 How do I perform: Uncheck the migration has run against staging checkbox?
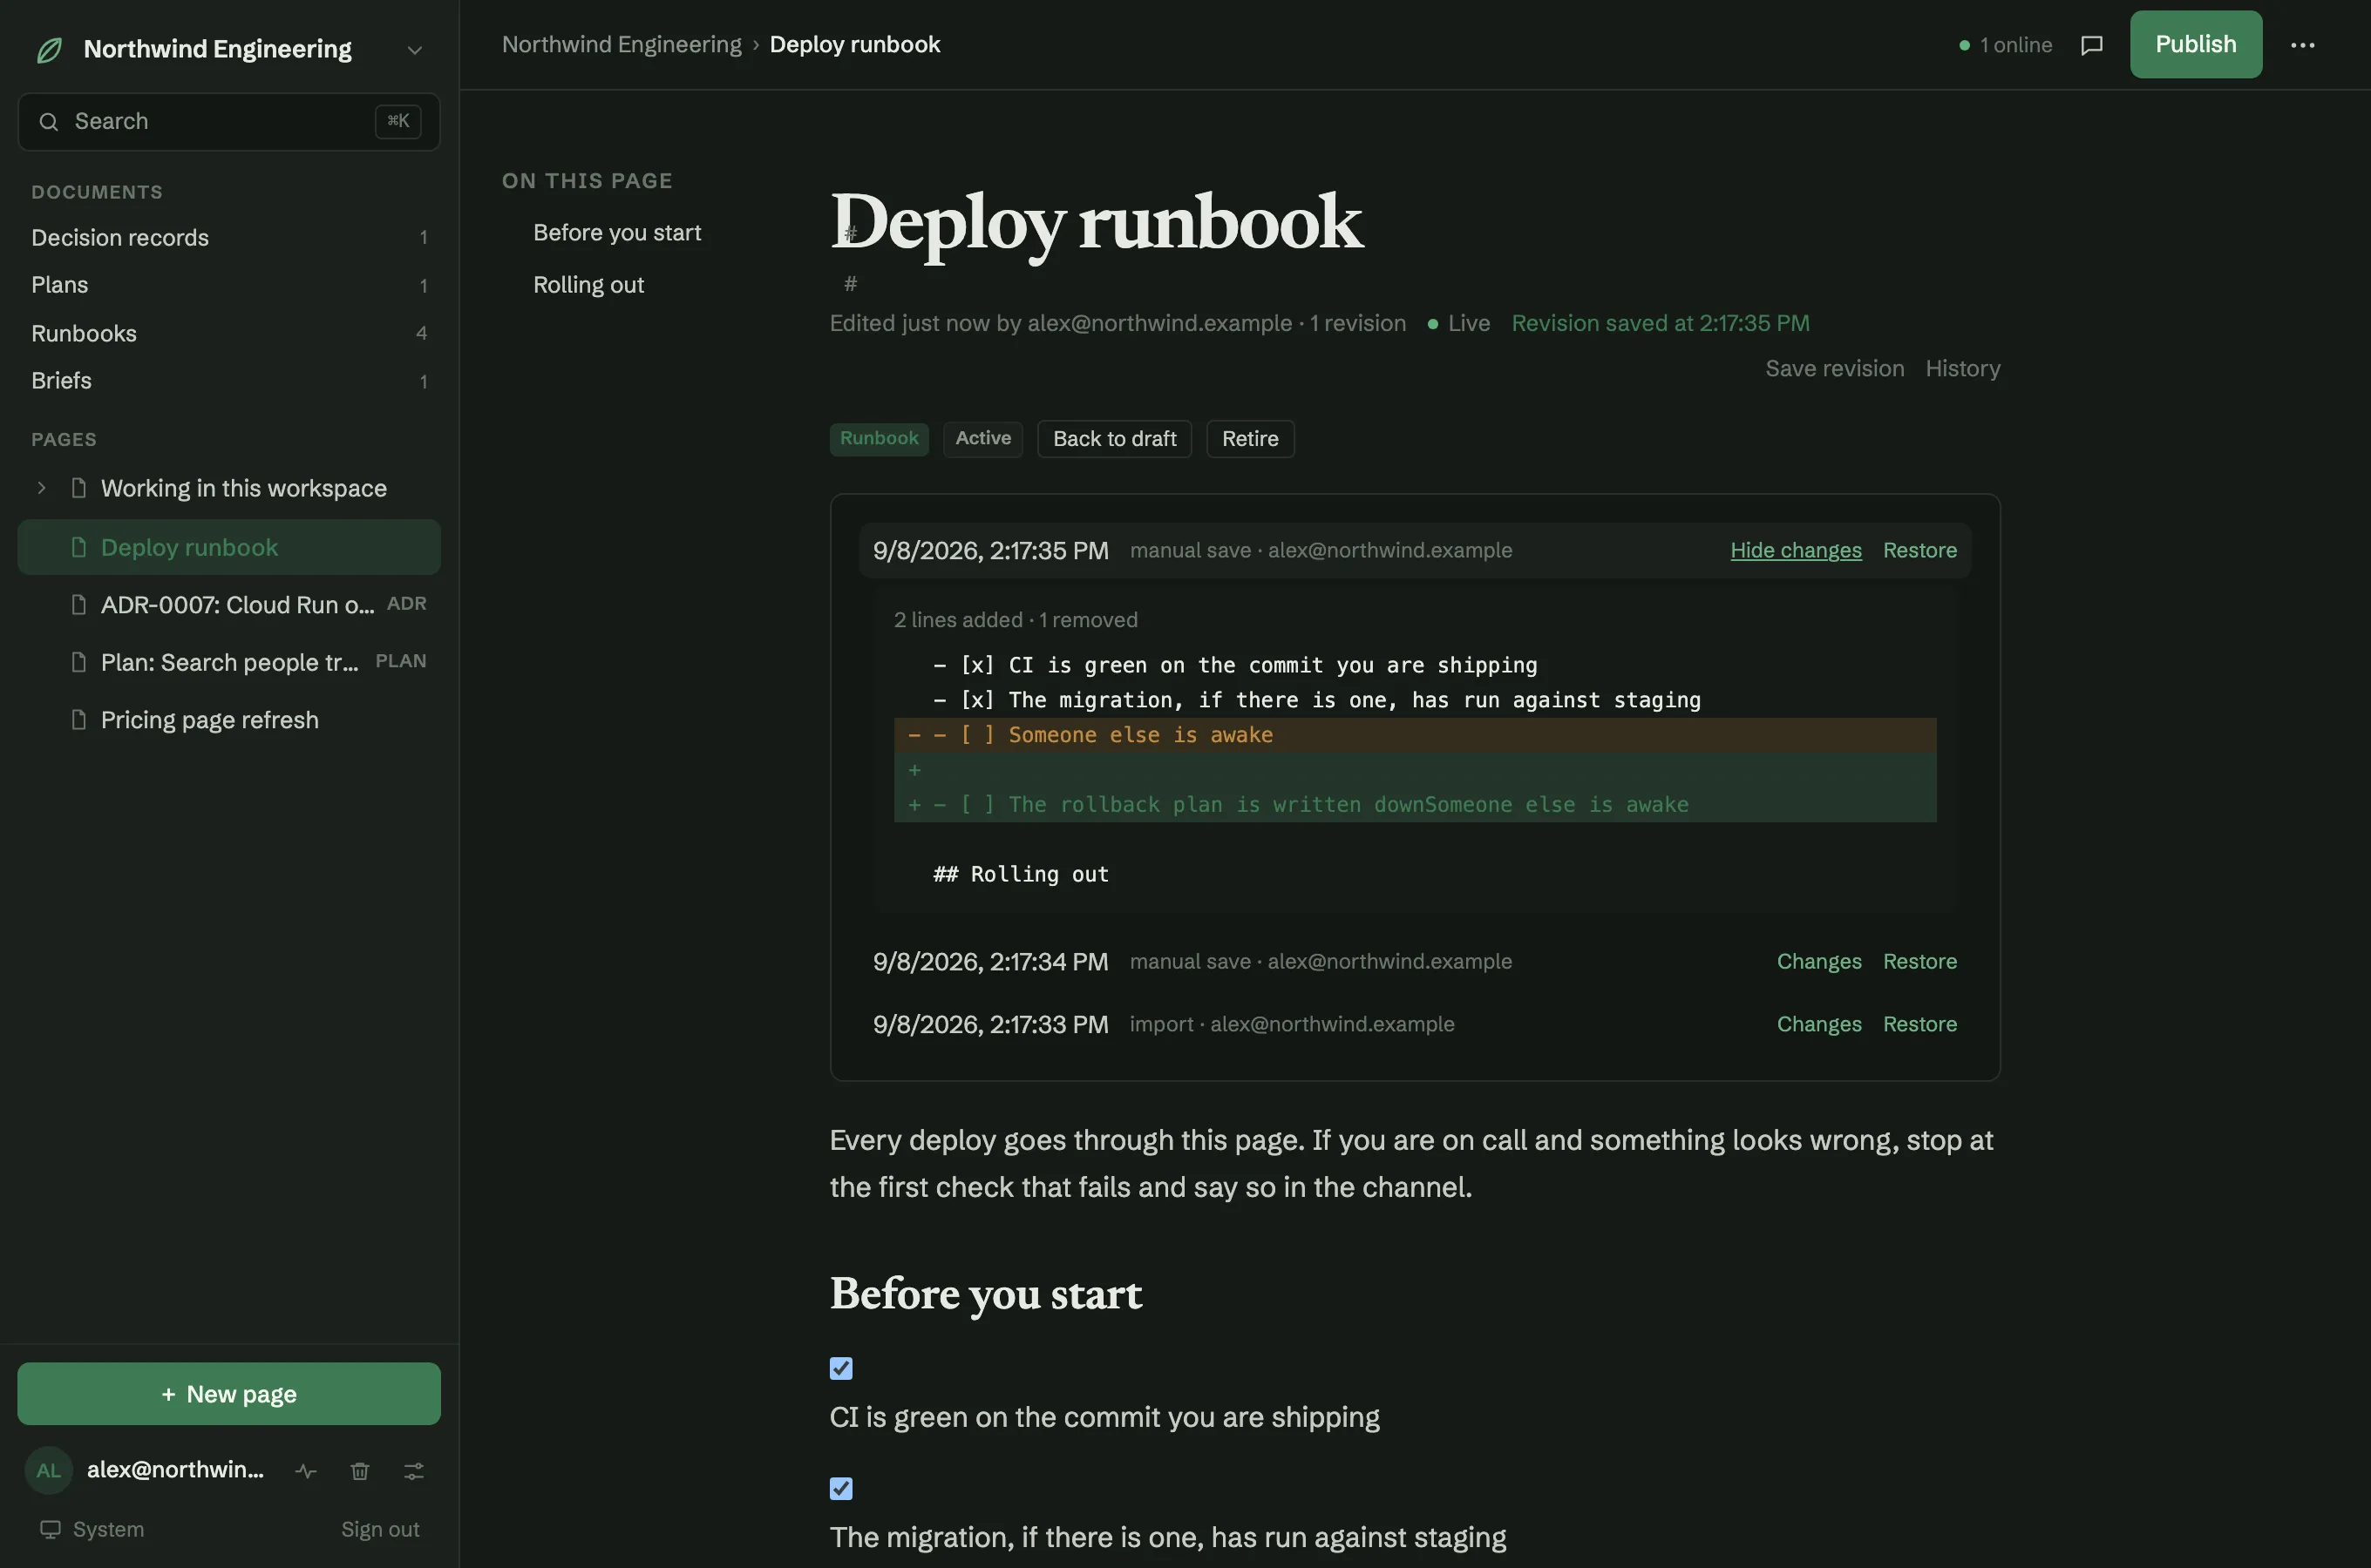[841, 1488]
